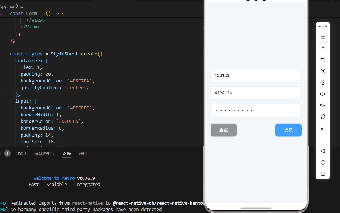Click the breadcrumb ellipsis after App.tsx
Viewport: 340px width, 213px height.
21,7
